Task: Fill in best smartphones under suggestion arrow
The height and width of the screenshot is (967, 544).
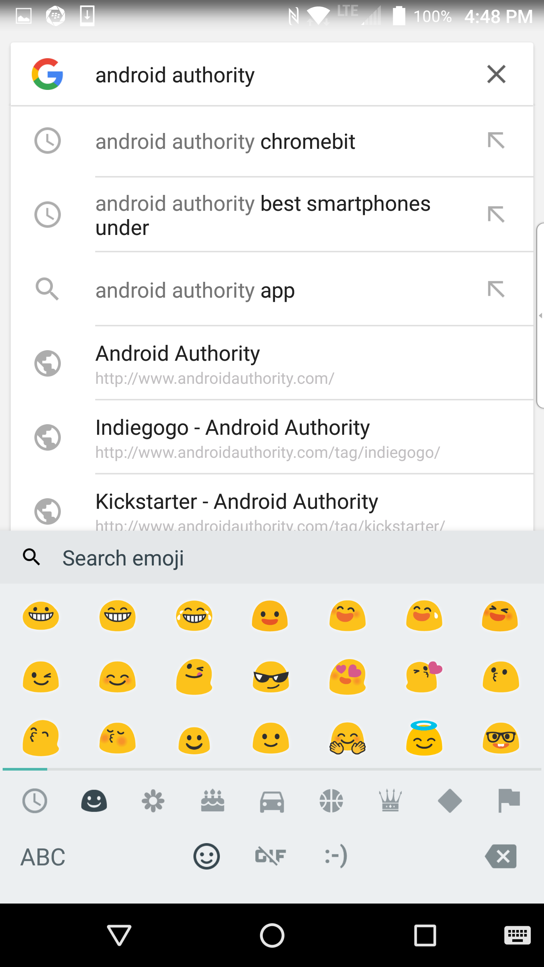Action: click(x=496, y=215)
